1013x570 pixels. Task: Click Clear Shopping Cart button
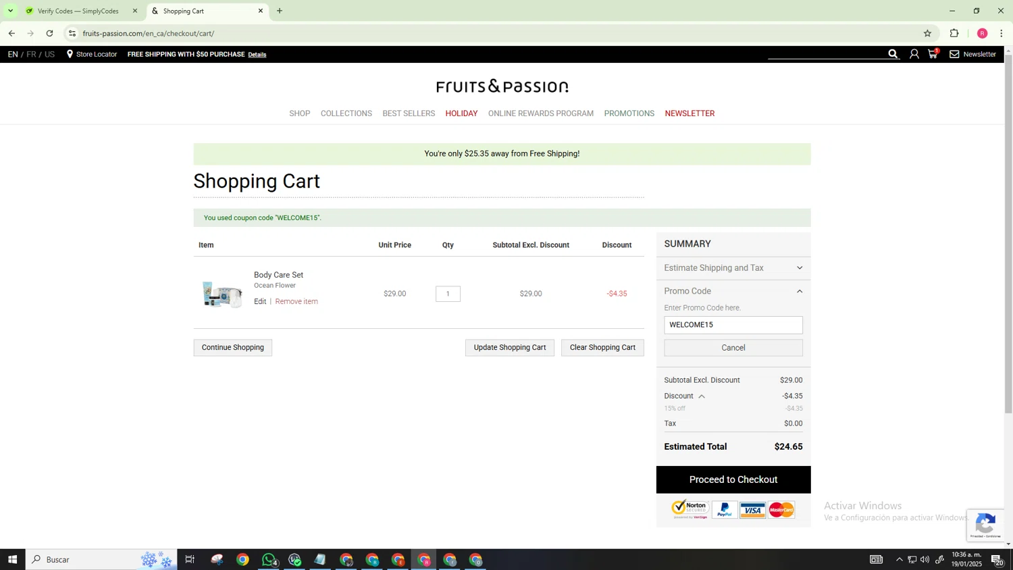click(x=602, y=347)
